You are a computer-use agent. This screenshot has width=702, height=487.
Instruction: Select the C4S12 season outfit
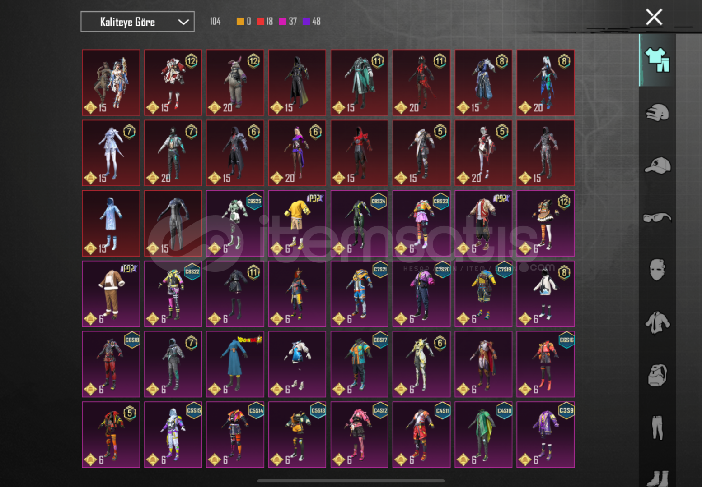359,434
